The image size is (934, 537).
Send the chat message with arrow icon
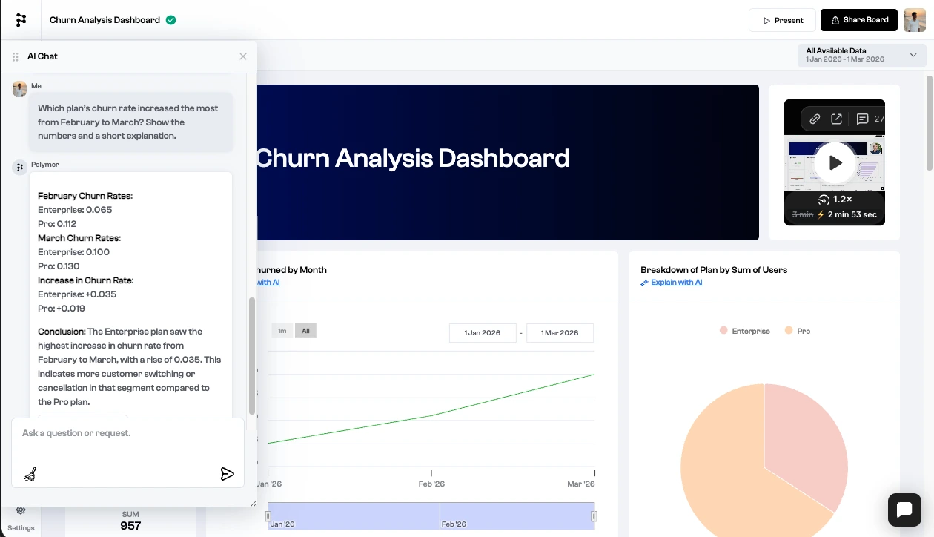[228, 474]
